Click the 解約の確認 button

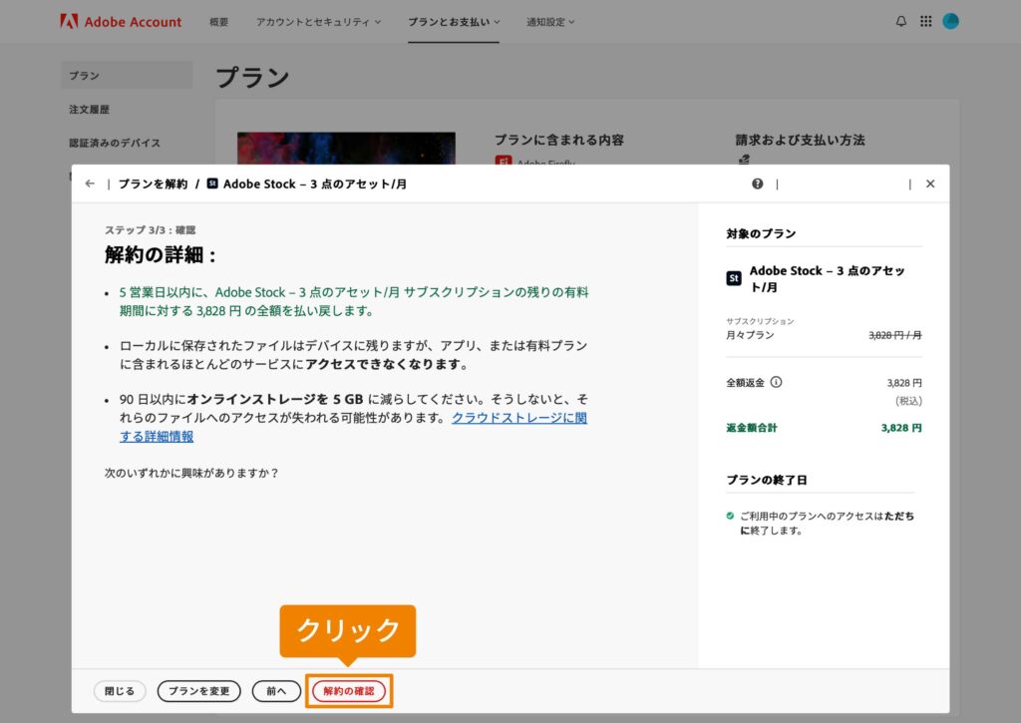349,691
